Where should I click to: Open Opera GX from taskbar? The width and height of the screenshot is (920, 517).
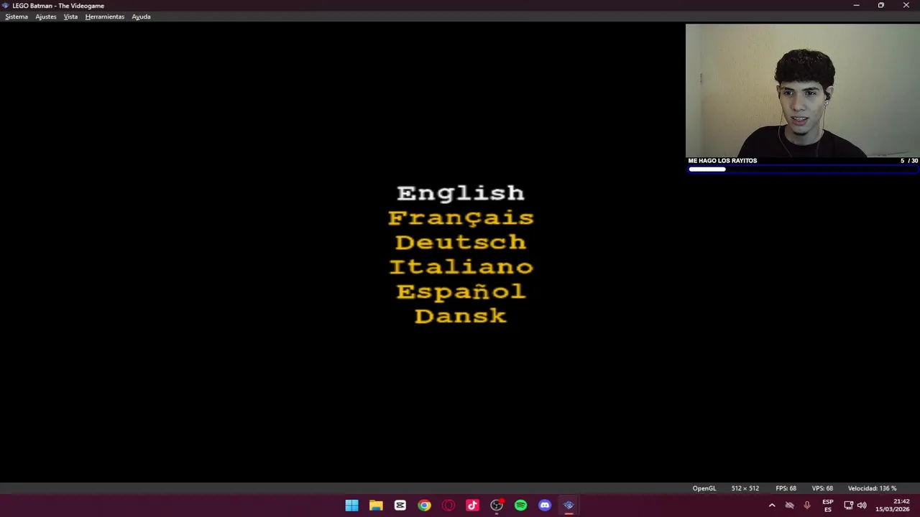tap(448, 506)
